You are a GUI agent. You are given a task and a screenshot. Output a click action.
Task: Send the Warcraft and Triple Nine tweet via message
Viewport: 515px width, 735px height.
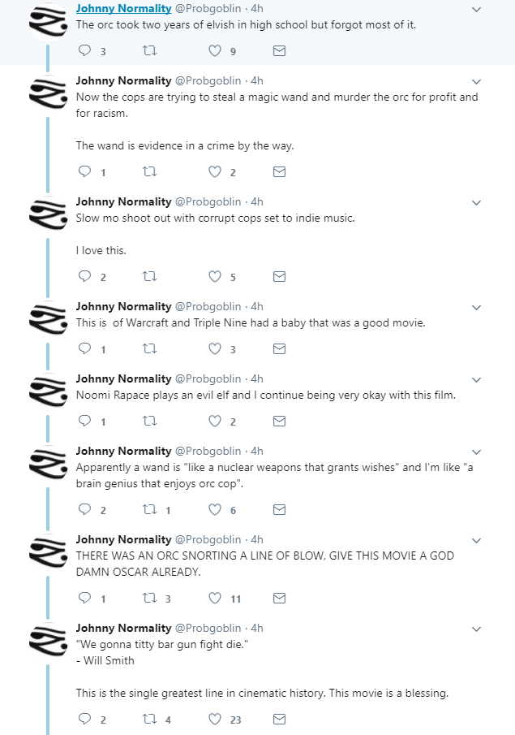click(x=279, y=348)
